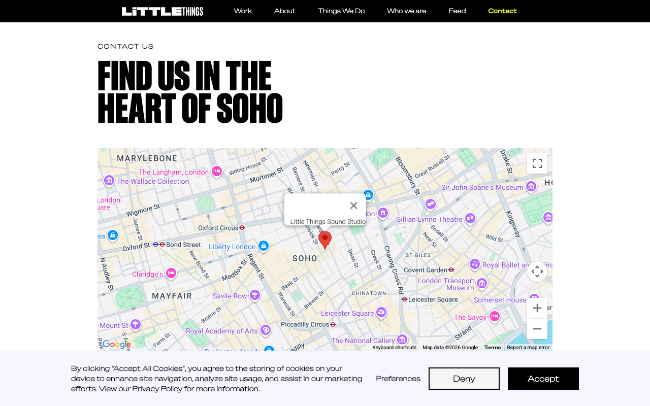Accept all cookies
The height and width of the screenshot is (406, 650).
[543, 379]
